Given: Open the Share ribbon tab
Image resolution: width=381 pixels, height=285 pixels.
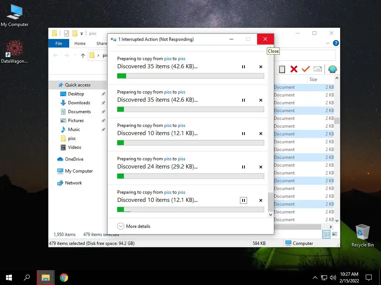Looking at the screenshot, I should click(x=102, y=43).
